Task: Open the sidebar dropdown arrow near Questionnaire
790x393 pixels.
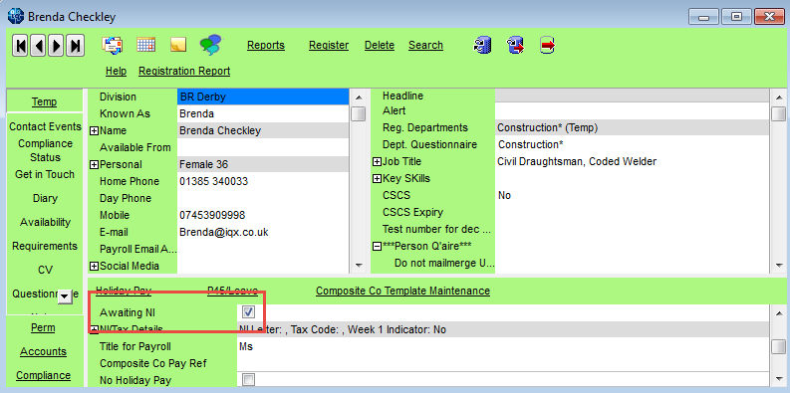Action: pyautogui.click(x=65, y=296)
